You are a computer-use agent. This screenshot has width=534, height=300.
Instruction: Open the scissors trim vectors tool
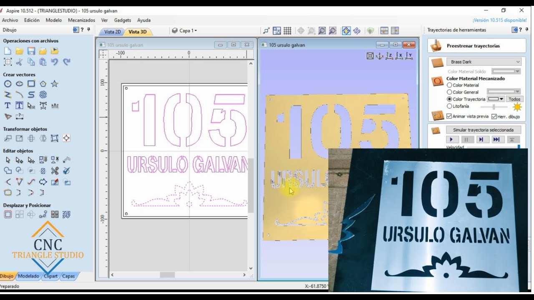[x=54, y=170]
